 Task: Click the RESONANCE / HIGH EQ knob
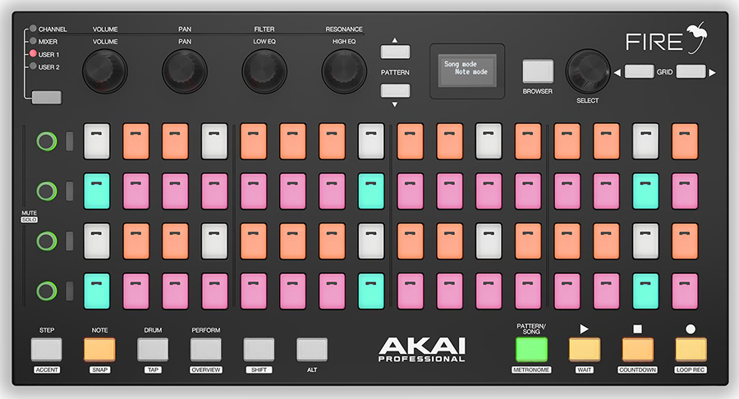pos(344,71)
